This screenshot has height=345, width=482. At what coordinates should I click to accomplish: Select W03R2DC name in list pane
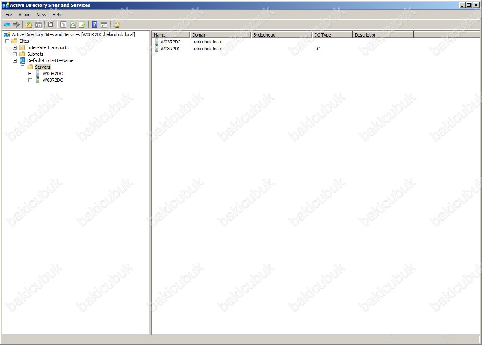171,42
